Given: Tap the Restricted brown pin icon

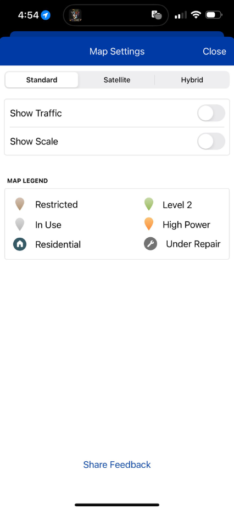Looking at the screenshot, I should [20, 204].
